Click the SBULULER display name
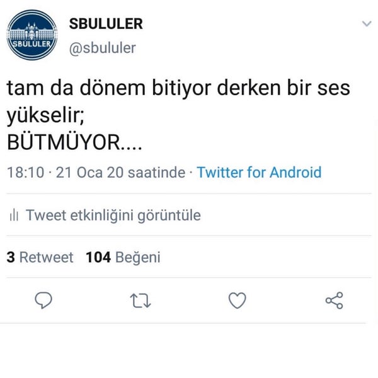 coord(106,24)
